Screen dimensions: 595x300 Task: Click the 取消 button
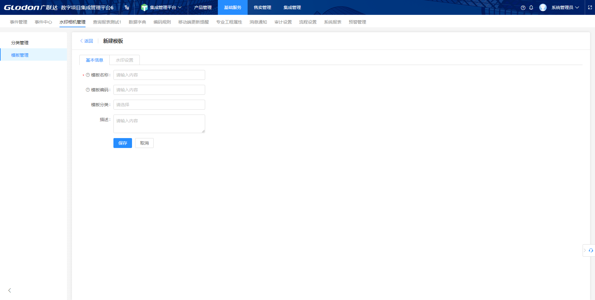tap(144, 143)
